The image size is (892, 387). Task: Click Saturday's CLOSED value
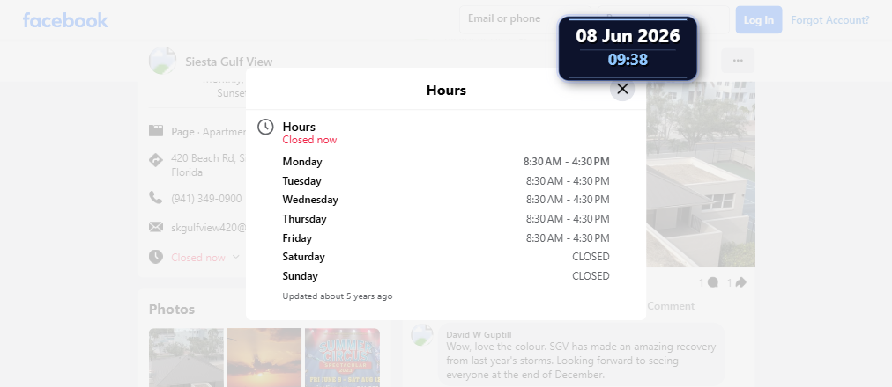(x=591, y=257)
